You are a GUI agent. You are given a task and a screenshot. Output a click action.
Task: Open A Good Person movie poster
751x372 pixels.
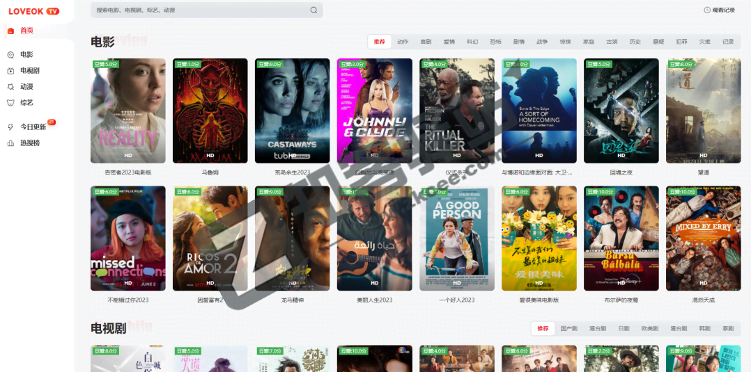click(457, 238)
